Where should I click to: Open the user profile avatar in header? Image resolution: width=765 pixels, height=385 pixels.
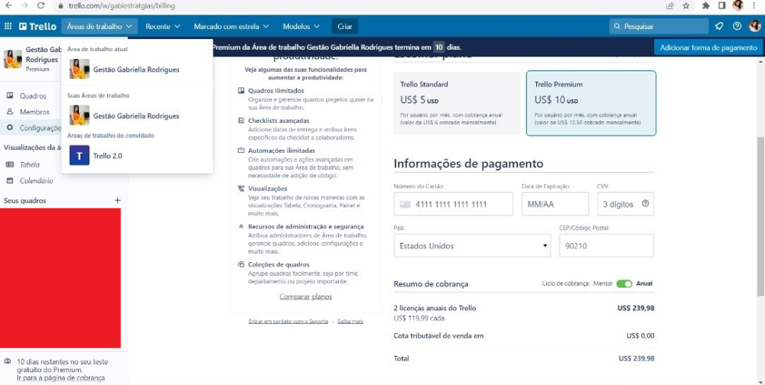[x=754, y=26]
